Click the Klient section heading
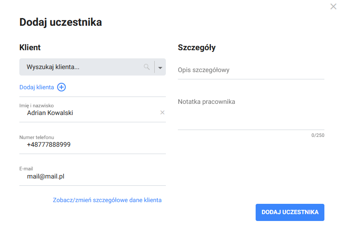This screenshot has height=230, width=339. (30, 48)
